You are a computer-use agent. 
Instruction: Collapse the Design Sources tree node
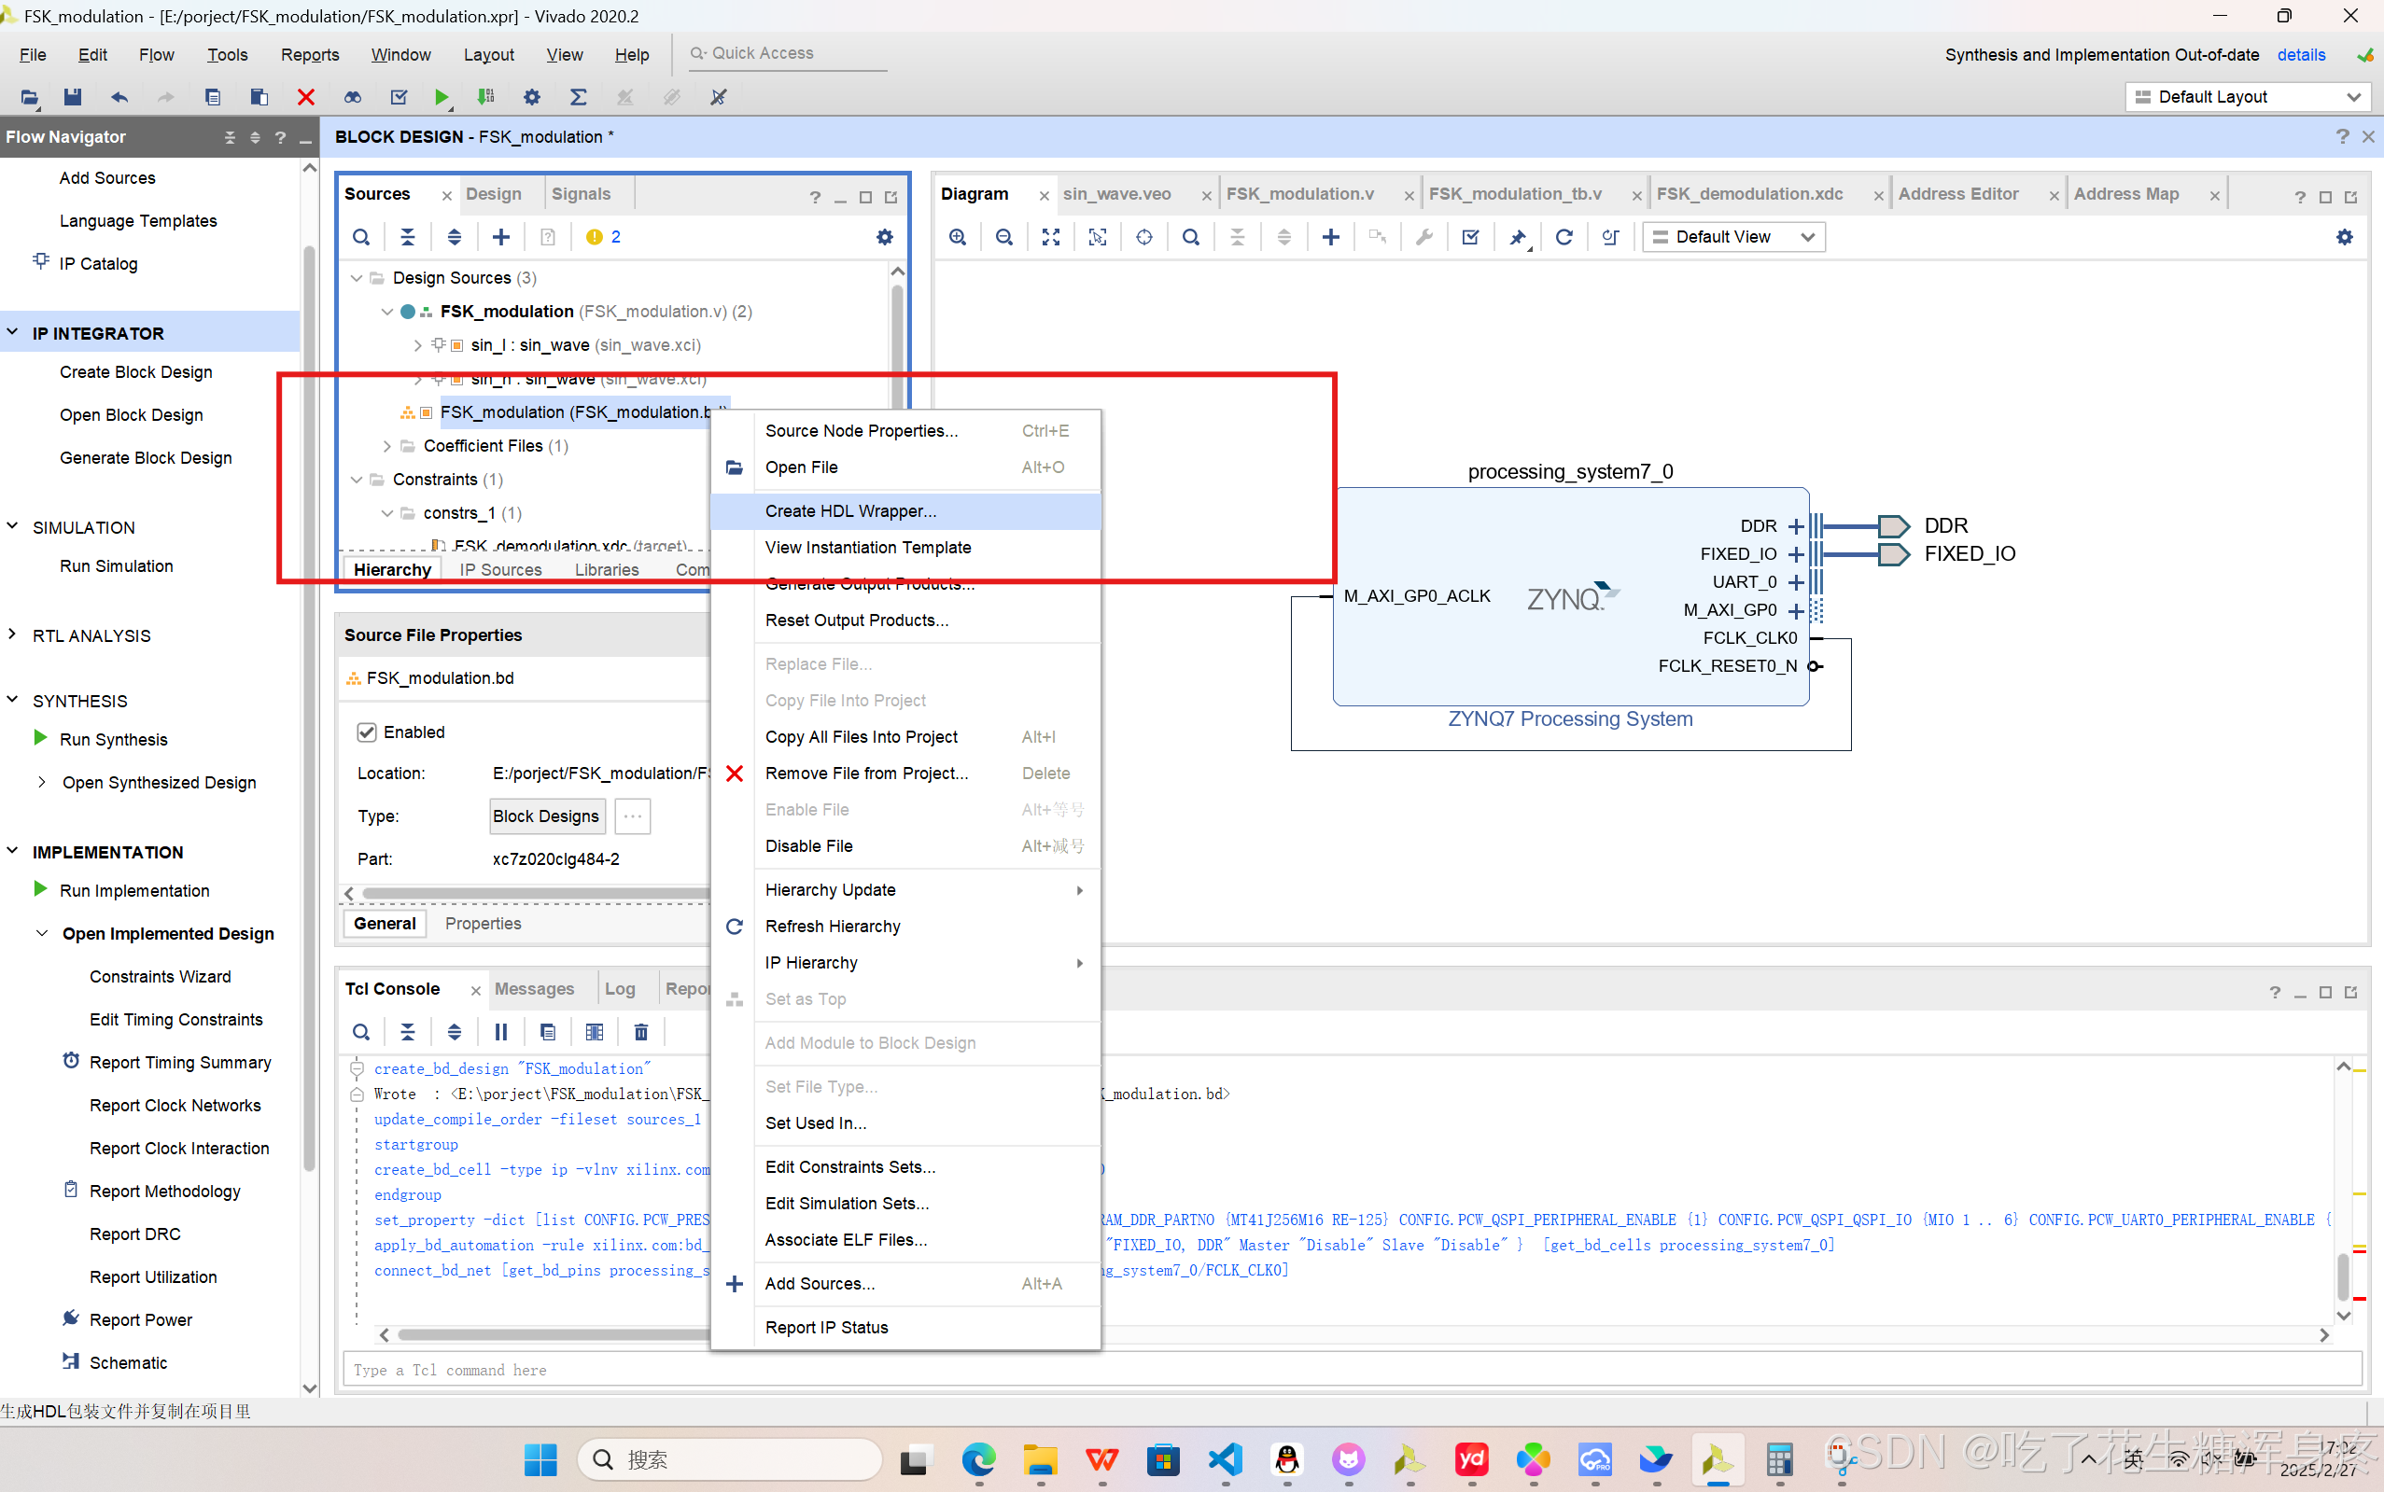tap(357, 278)
